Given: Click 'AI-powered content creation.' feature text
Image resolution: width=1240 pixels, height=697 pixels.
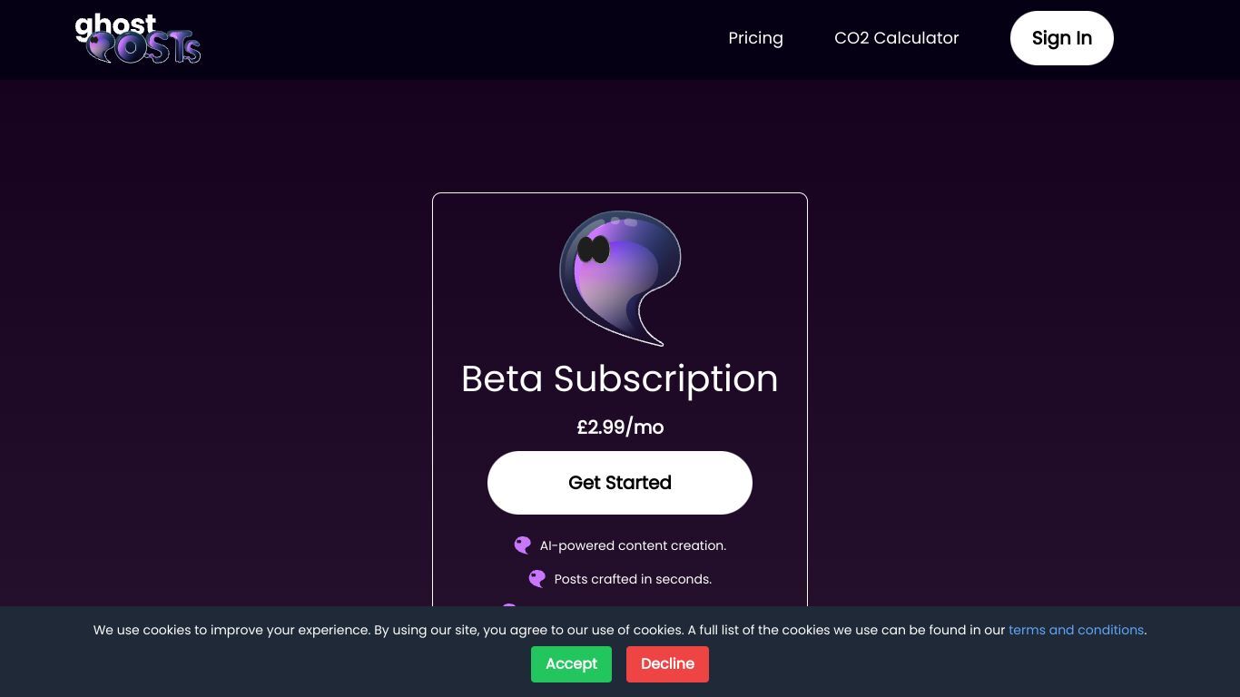Looking at the screenshot, I should coord(633,545).
